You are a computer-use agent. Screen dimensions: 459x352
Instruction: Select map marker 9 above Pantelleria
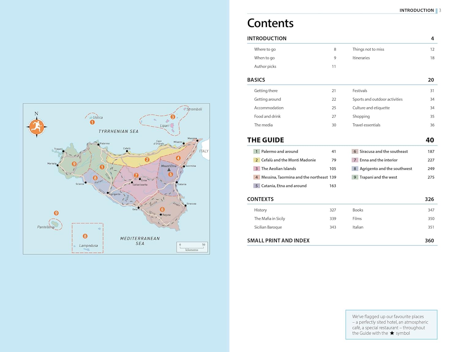56,213
